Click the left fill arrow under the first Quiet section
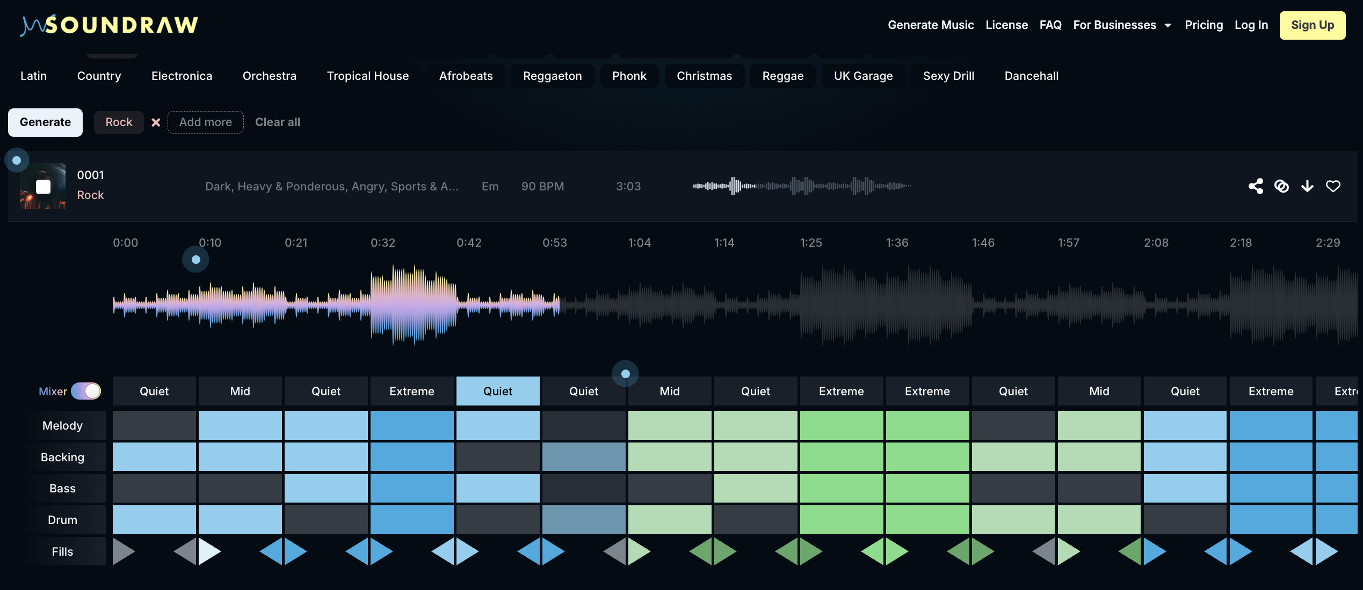The image size is (1363, 590). pyautogui.click(x=123, y=550)
